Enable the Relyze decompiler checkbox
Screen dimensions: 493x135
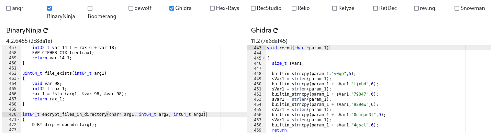coord(335,8)
